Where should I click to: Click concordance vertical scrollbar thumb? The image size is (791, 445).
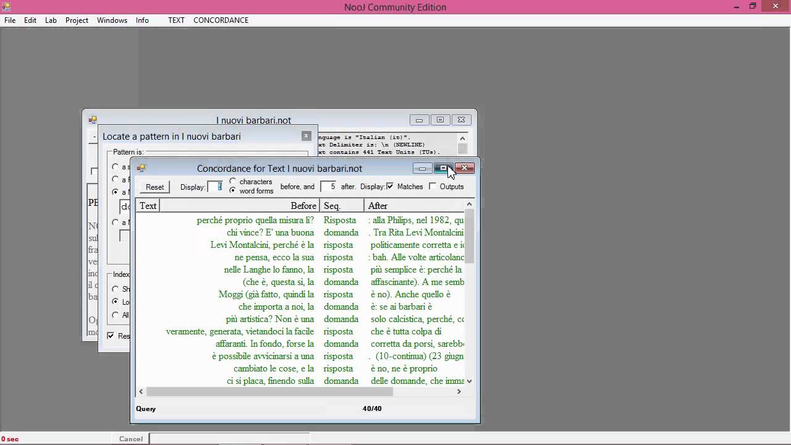click(470, 236)
